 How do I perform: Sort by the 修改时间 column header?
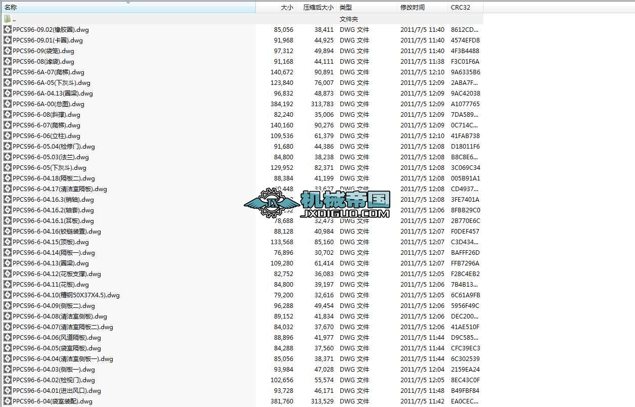point(415,7)
